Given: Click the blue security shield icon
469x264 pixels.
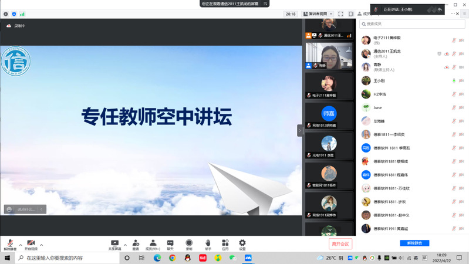Looking at the screenshot, I should tap(14, 13).
